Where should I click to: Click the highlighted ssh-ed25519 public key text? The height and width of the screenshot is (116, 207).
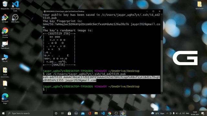click(101, 79)
